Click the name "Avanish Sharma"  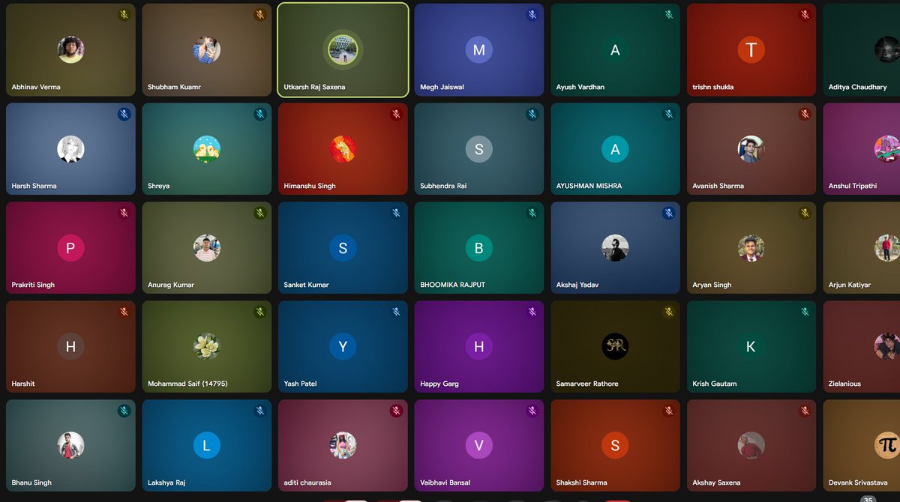718,186
